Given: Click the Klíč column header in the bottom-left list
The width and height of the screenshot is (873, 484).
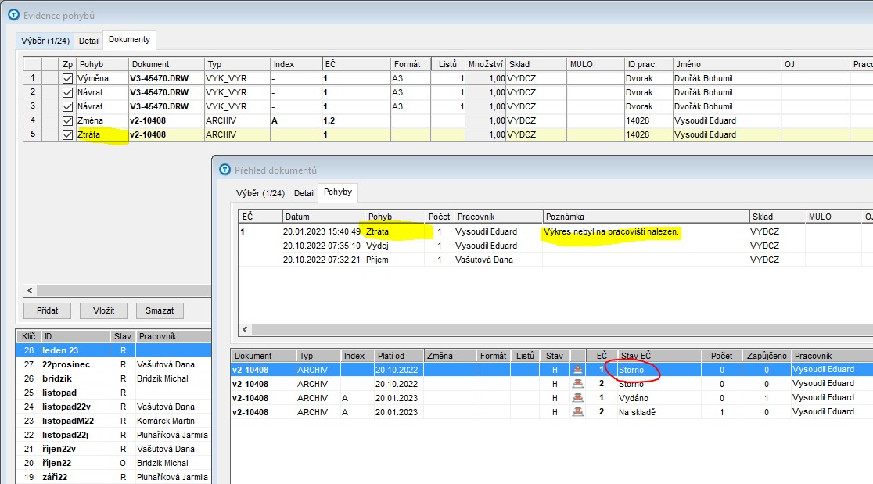Looking at the screenshot, I should [x=28, y=336].
